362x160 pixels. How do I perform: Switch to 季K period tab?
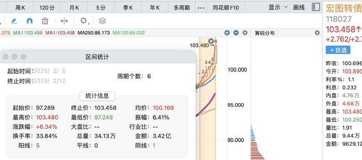click(128, 8)
